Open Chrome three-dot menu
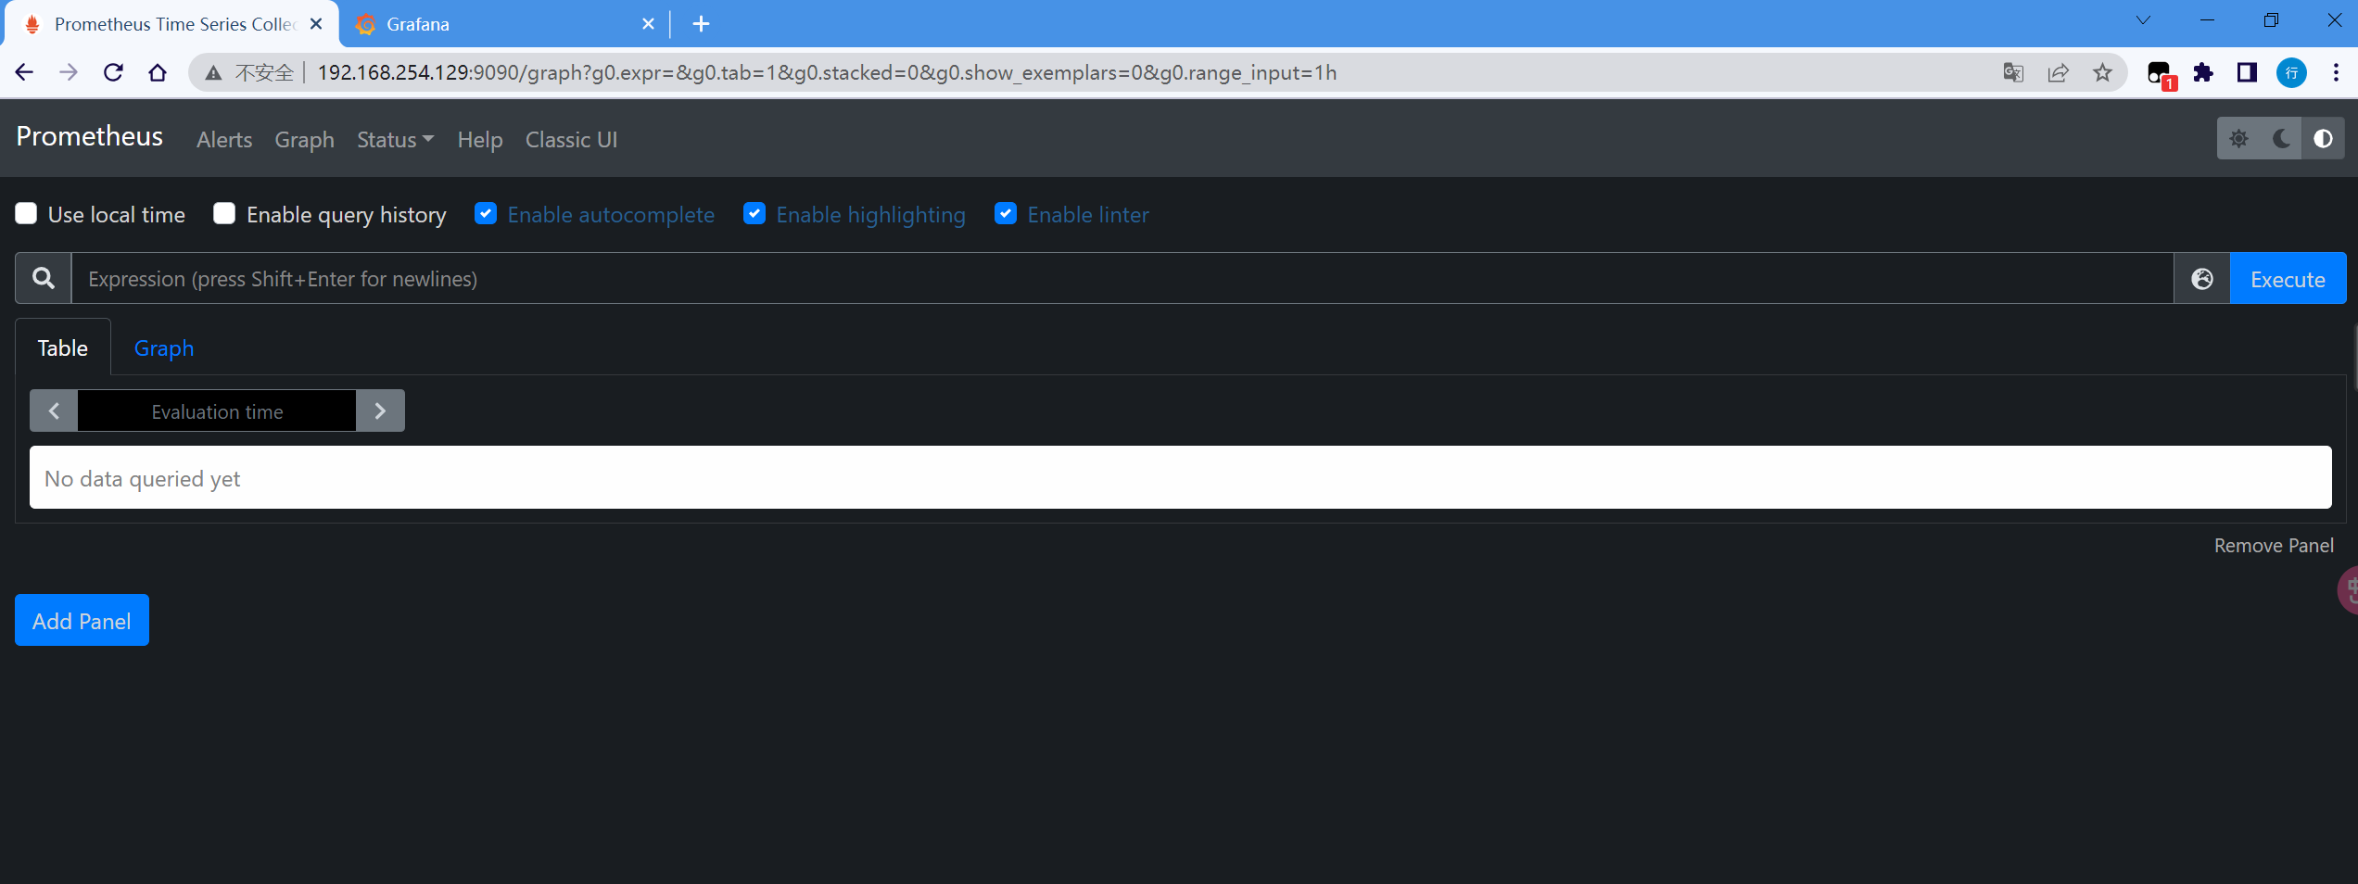The width and height of the screenshot is (2358, 884). click(2336, 72)
